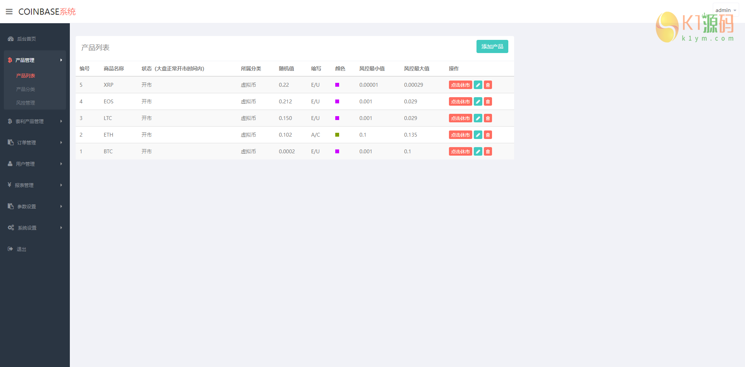Click the COINBASE系统 header title
The height and width of the screenshot is (367, 745).
[x=47, y=12]
